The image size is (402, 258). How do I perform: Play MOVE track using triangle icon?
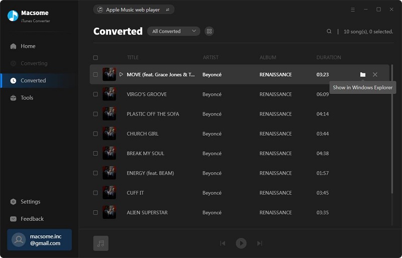coord(121,74)
